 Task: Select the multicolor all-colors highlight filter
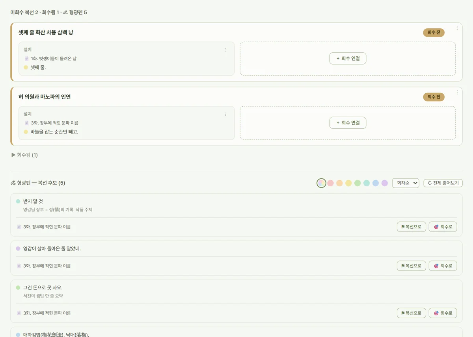[322, 183]
